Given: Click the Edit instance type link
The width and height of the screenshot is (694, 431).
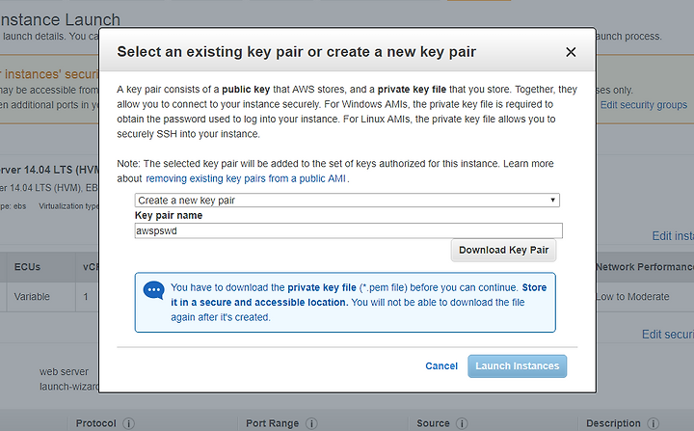Looking at the screenshot, I should tap(673, 236).
